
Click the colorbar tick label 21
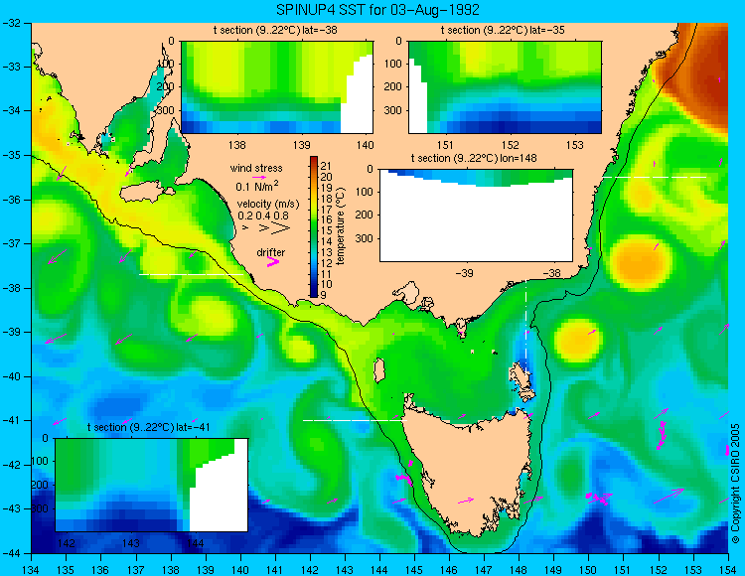(326, 166)
